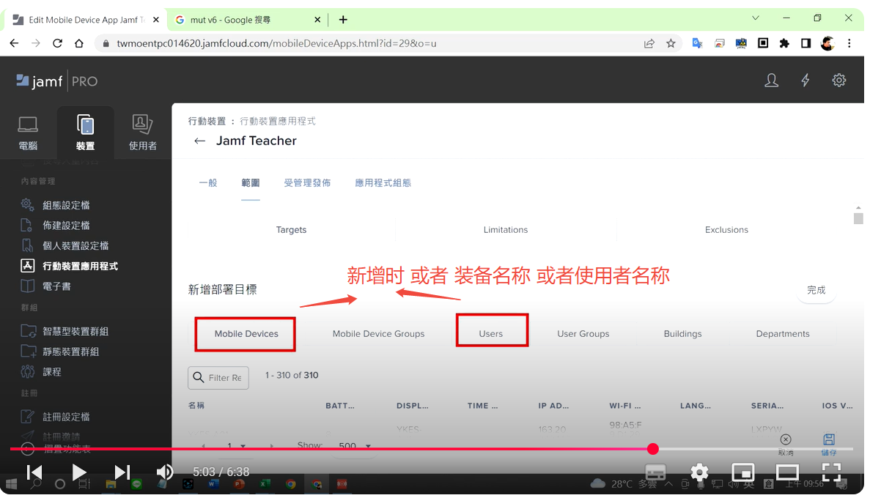Open the browser tab search chevron

pyautogui.click(x=755, y=18)
